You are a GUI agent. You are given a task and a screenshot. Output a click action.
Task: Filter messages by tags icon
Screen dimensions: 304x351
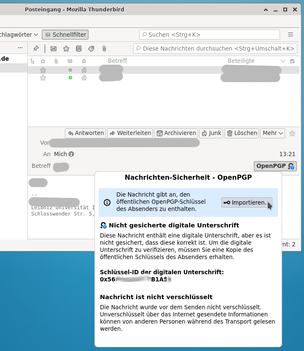tap(91, 49)
